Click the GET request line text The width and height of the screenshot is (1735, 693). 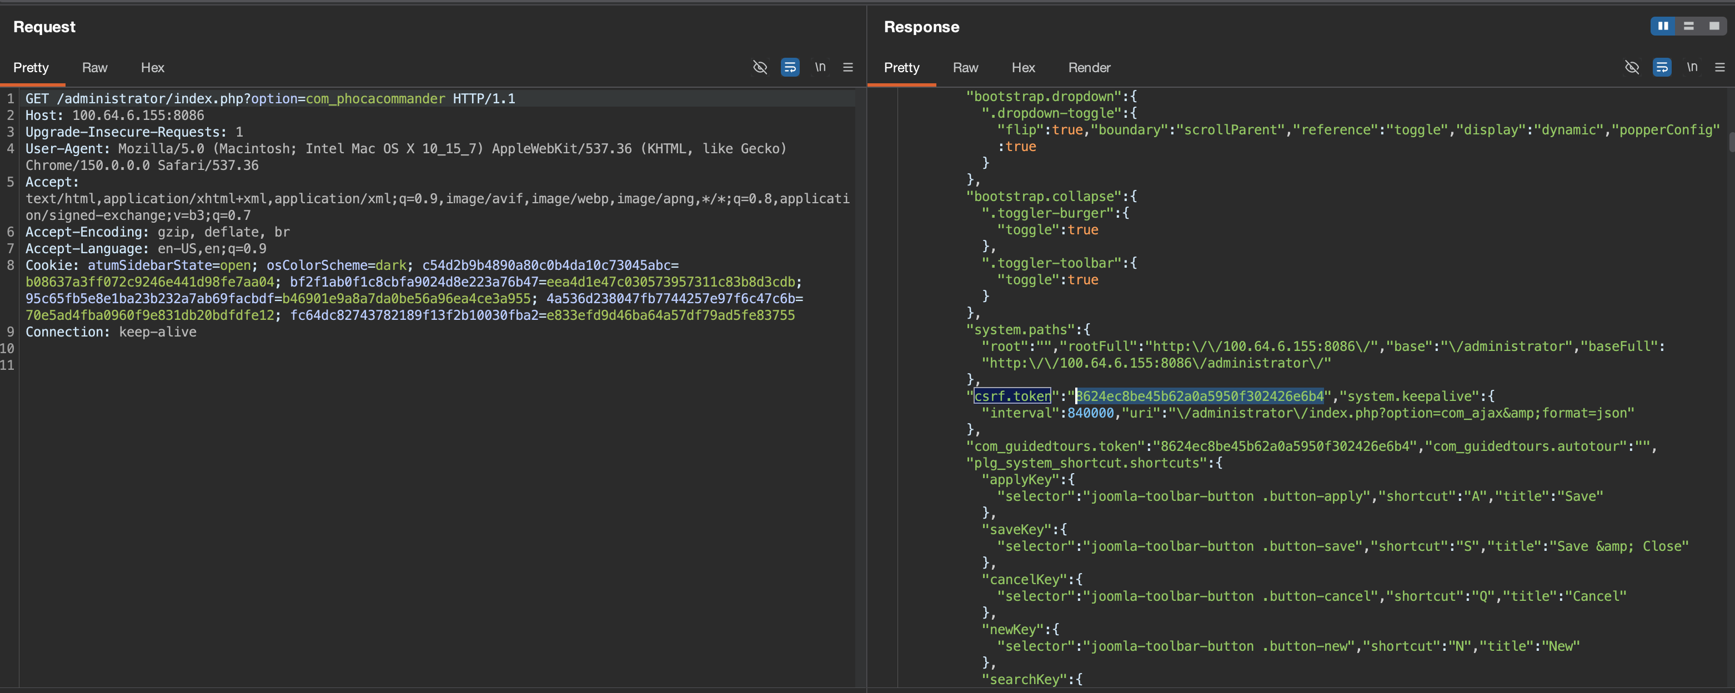click(x=270, y=98)
